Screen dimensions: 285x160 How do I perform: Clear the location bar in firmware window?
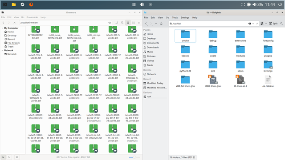point(110,23)
